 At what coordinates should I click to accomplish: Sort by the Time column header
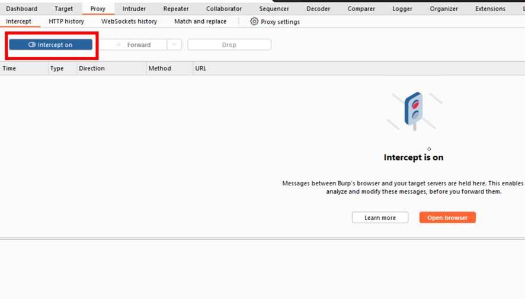[x=24, y=68]
